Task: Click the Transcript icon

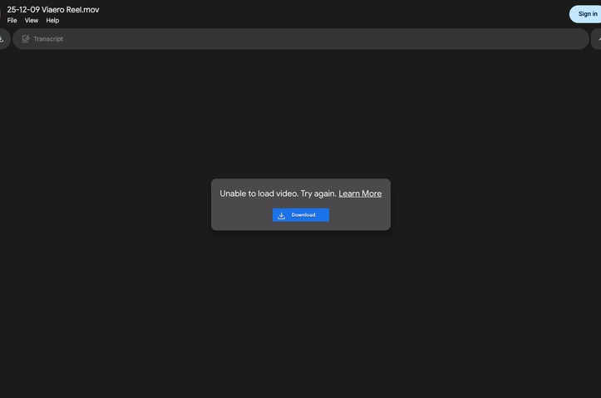Action: 26,39
